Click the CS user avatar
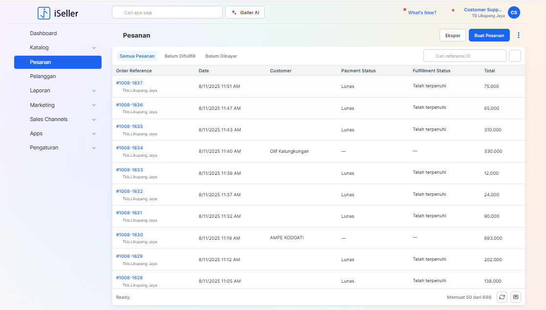This screenshot has width=546, height=310. 514,13
